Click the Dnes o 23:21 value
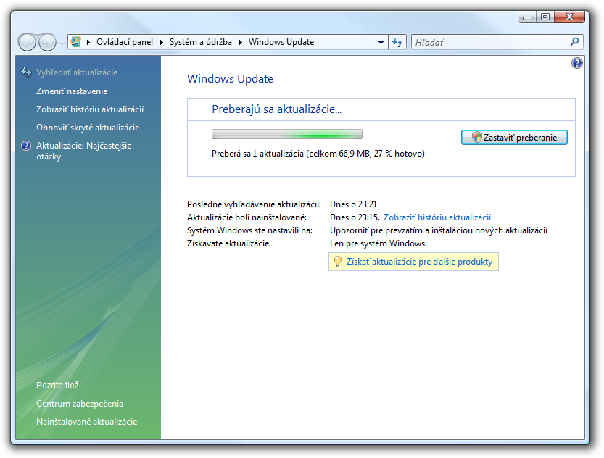The width and height of the screenshot is (604, 458). pos(353,204)
